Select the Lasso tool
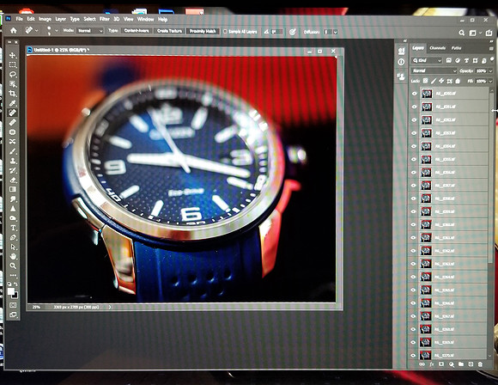 13,75
